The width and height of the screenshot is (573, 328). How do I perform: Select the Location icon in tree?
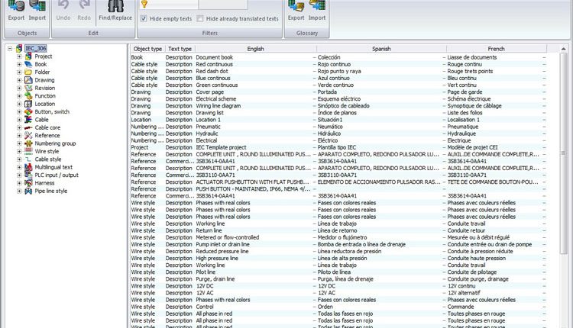(x=28, y=104)
